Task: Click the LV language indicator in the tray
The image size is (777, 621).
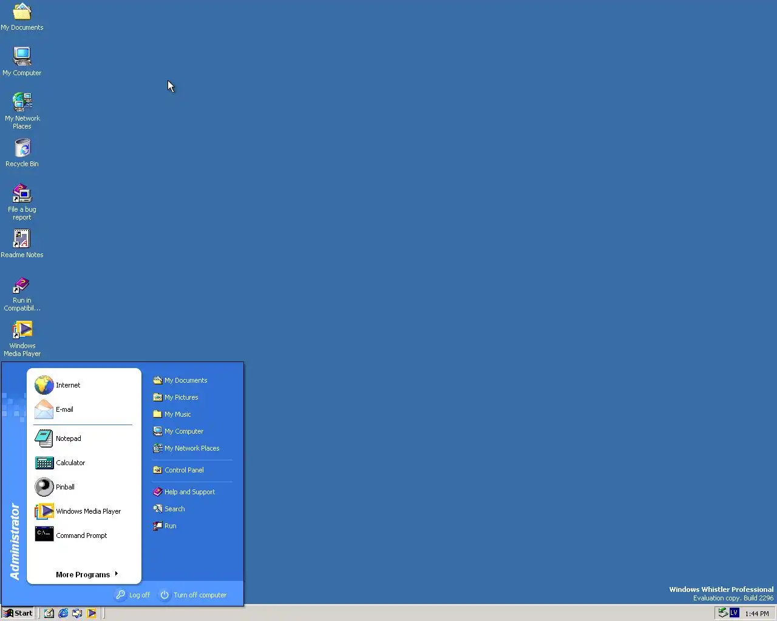Action: [734, 613]
